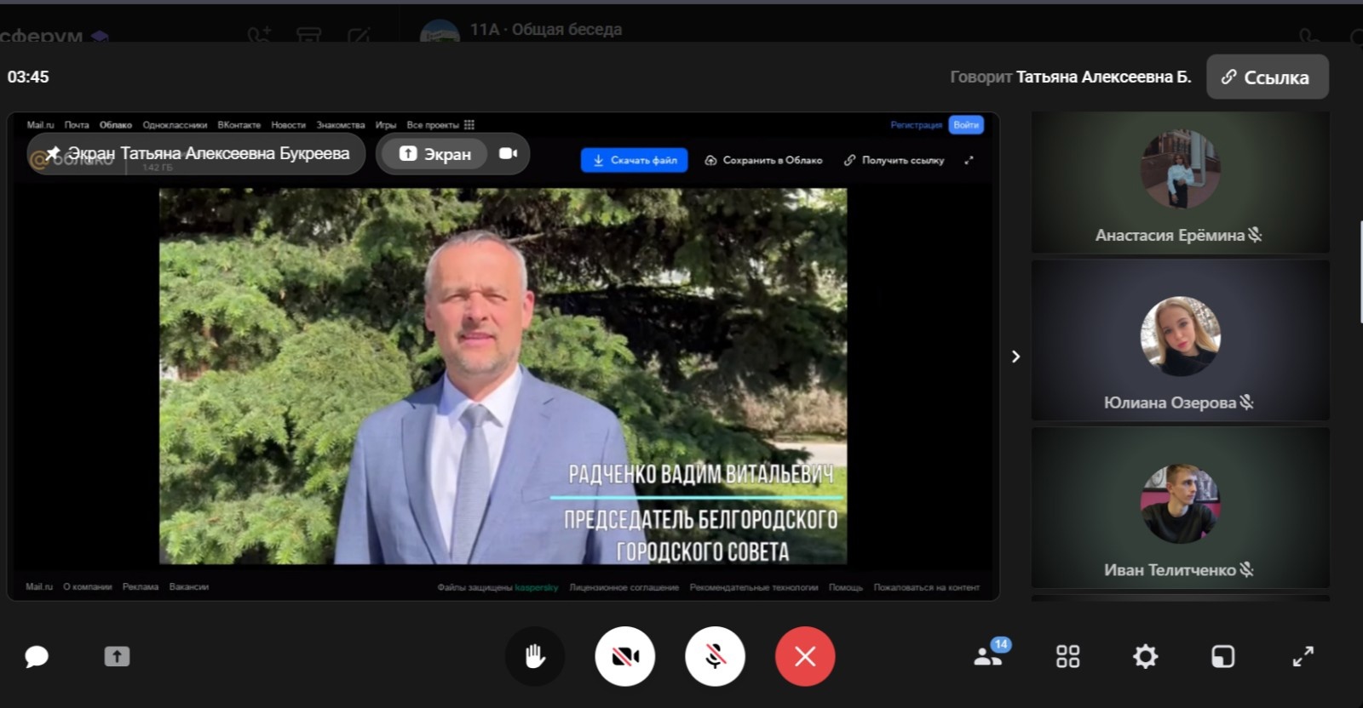Viewport: 1363px width, 708px height.
Task: Select Юлиана Озерова participant tile
Action: 1180,340
